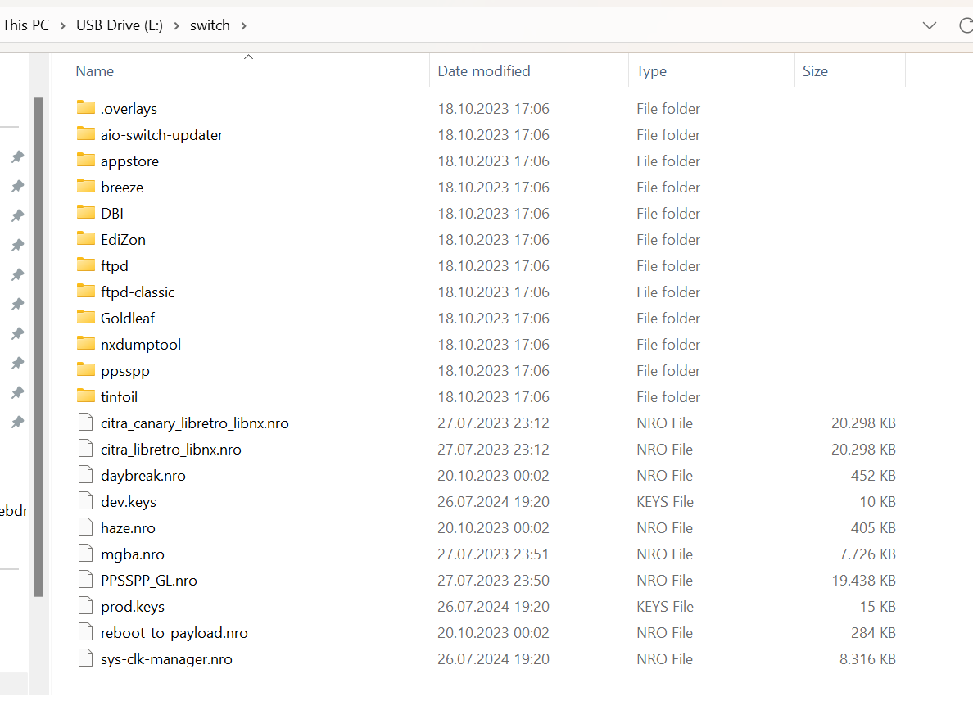This screenshot has width=973, height=701.
Task: Click the daybreak.nro file icon
Action: point(86,475)
